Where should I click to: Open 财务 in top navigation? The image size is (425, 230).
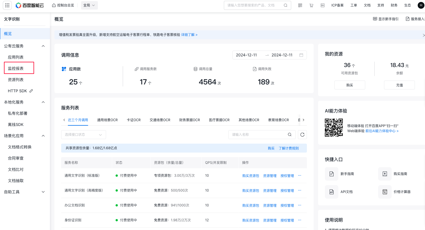coord(394,5)
